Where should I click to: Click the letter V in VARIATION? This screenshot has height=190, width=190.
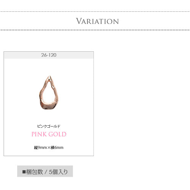(79, 21)
